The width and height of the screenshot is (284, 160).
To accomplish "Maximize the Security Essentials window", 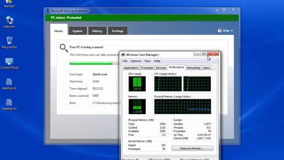I will pos(224,10).
